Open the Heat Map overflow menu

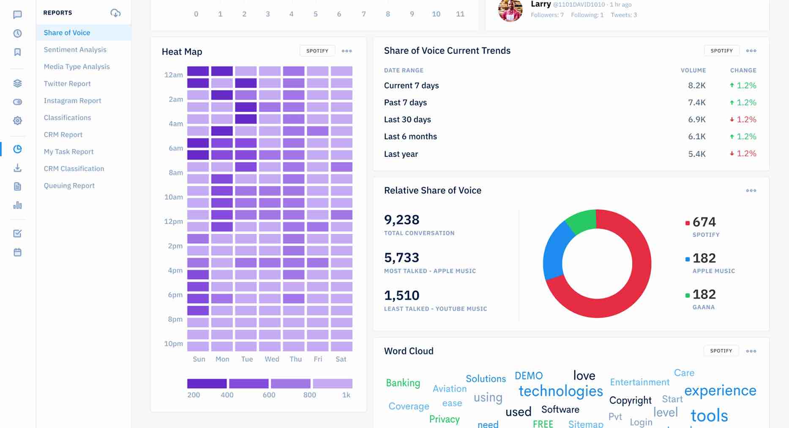[347, 50]
